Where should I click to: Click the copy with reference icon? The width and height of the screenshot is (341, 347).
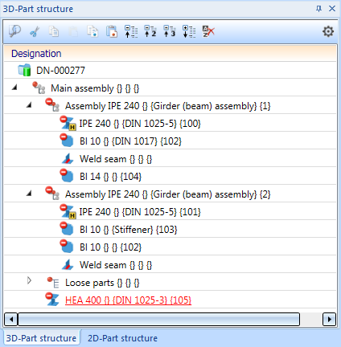pyautogui.click(x=92, y=31)
